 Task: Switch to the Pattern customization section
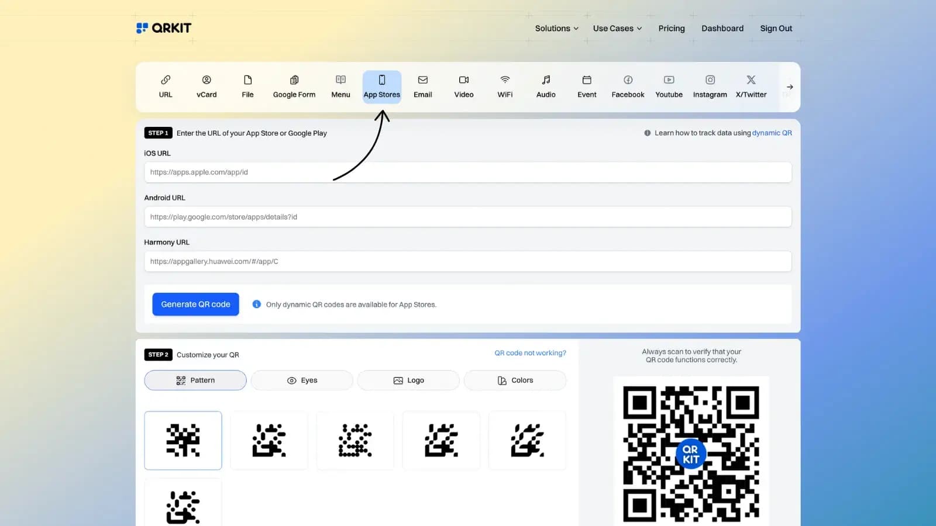pos(195,380)
